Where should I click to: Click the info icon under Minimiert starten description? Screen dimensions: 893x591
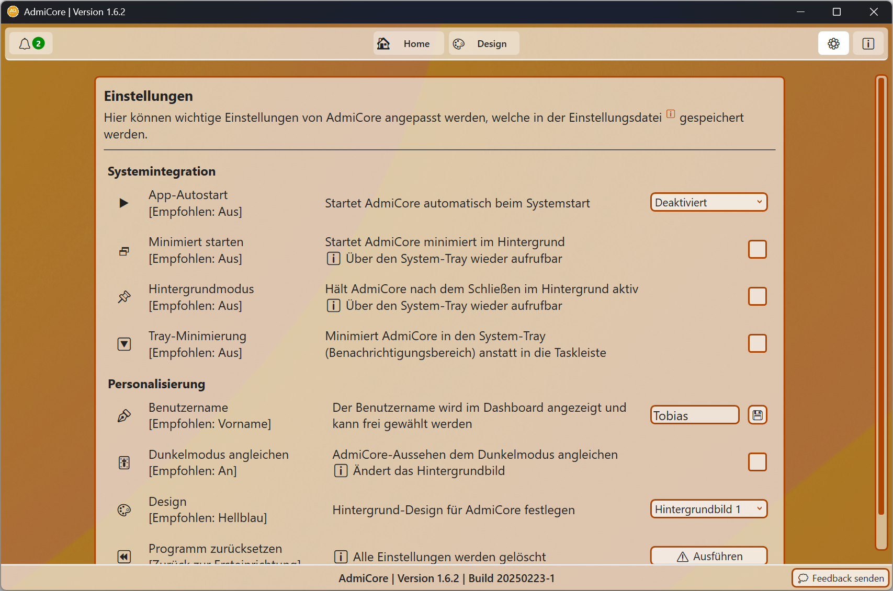click(x=333, y=259)
